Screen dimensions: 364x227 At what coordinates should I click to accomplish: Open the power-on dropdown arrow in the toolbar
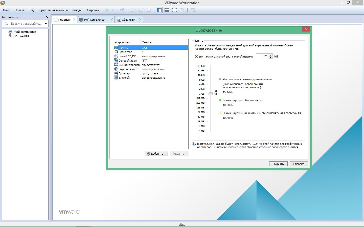[x=112, y=10]
